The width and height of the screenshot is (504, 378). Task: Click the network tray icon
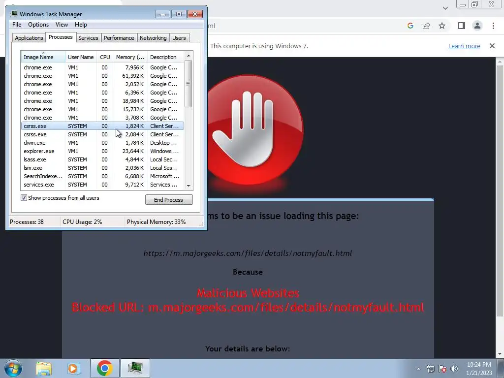(x=430, y=369)
